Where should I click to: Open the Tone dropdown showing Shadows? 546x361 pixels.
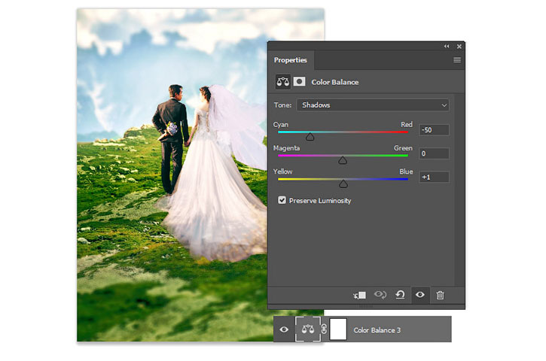point(373,105)
